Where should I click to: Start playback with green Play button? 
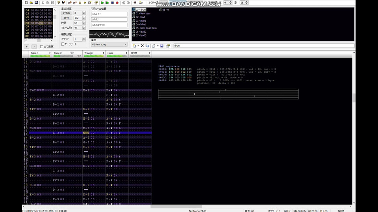pyautogui.click(x=102, y=3)
